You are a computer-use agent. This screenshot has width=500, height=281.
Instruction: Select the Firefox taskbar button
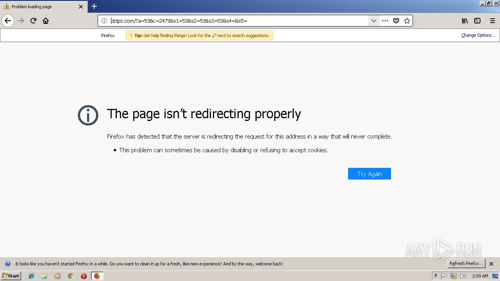97,276
